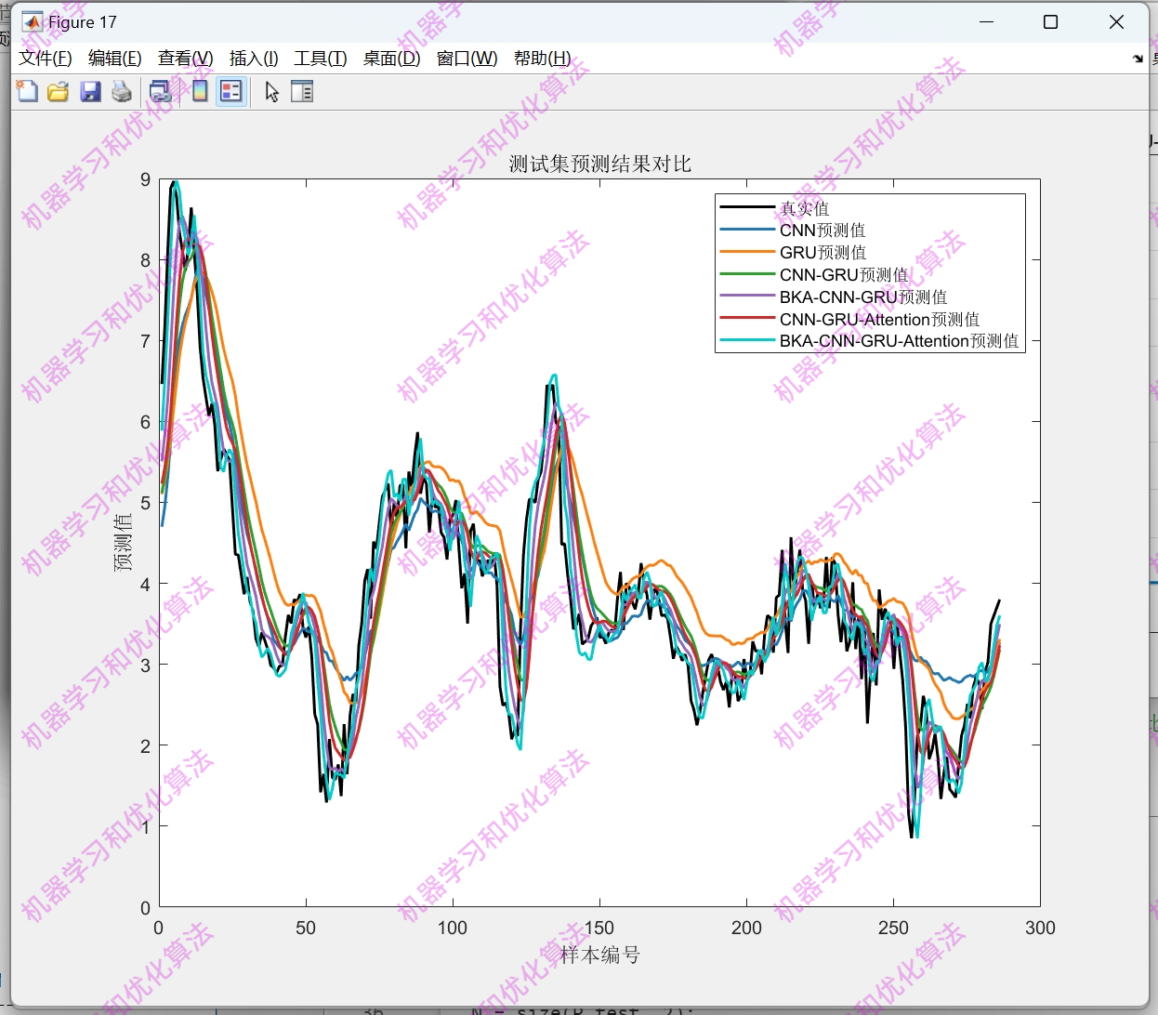Click the legend entry CNN-GRU预测值
This screenshot has width=1158, height=1015.
[x=844, y=275]
